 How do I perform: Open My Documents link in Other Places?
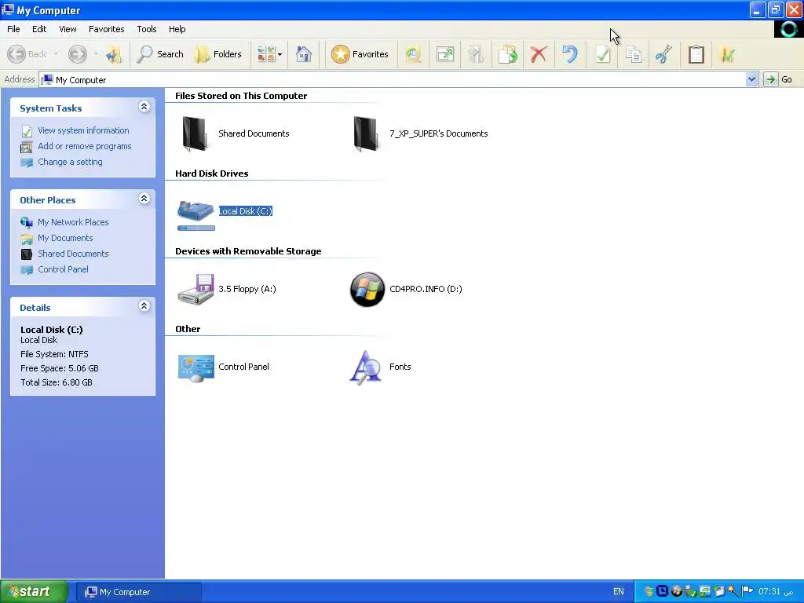65,238
